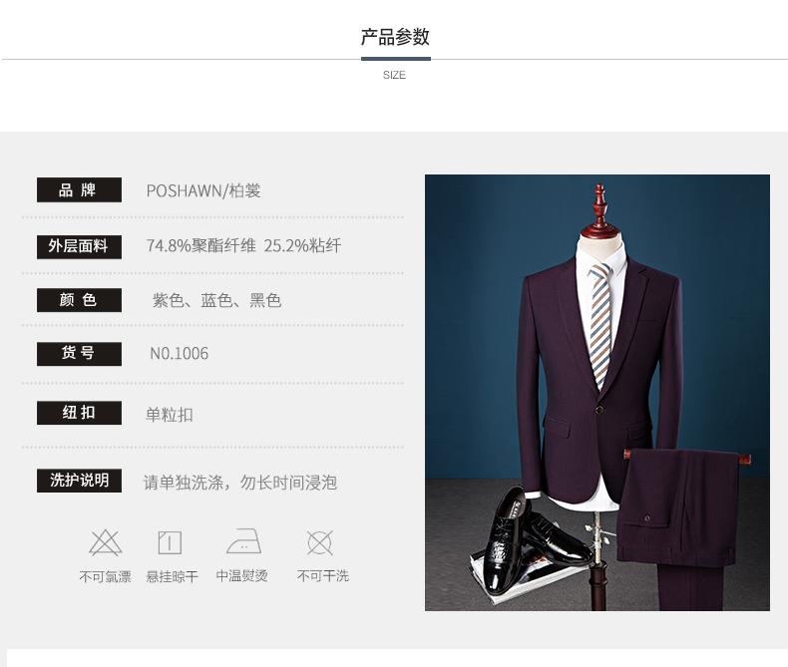The width and height of the screenshot is (788, 667).
Task: Click the 紫色、蓝色、黑色 color list
Action: (216, 300)
